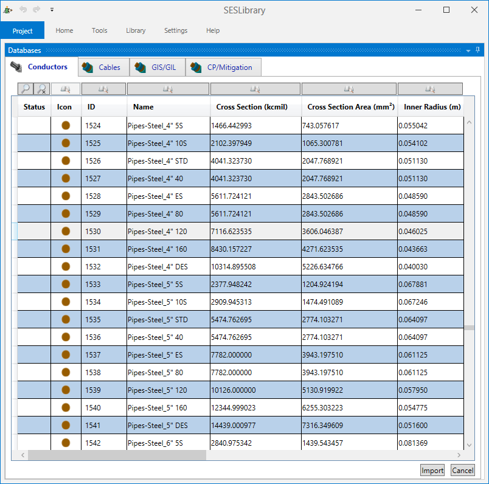This screenshot has width=489, height=484.
Task: Switch to the Cables database tab
Action: pos(103,67)
